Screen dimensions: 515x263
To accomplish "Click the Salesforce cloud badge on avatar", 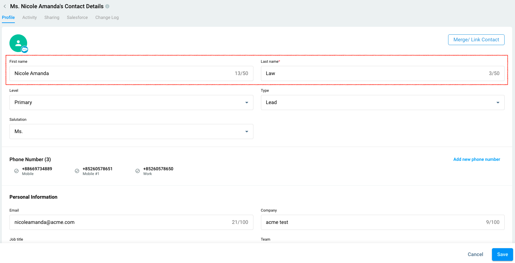I will click(x=25, y=50).
